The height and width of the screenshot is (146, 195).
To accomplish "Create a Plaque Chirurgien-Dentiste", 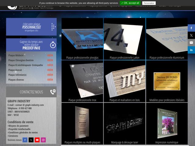I will pyautogui.click(x=50, y=60).
